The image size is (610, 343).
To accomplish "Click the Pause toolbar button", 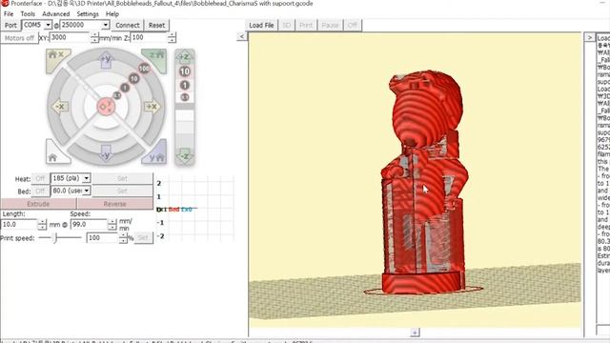I will 330,26.
